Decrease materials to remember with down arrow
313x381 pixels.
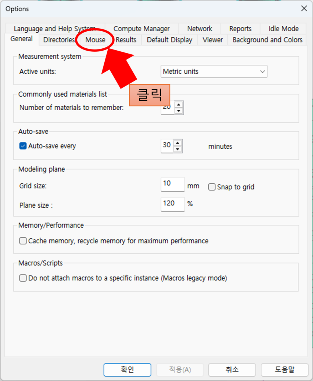[x=179, y=111]
